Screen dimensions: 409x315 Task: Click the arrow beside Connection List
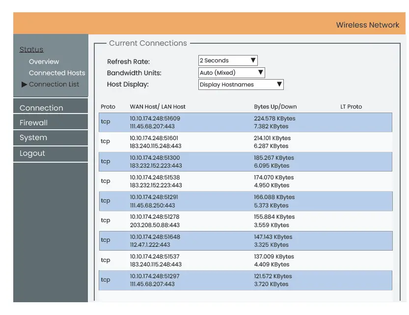(24, 85)
